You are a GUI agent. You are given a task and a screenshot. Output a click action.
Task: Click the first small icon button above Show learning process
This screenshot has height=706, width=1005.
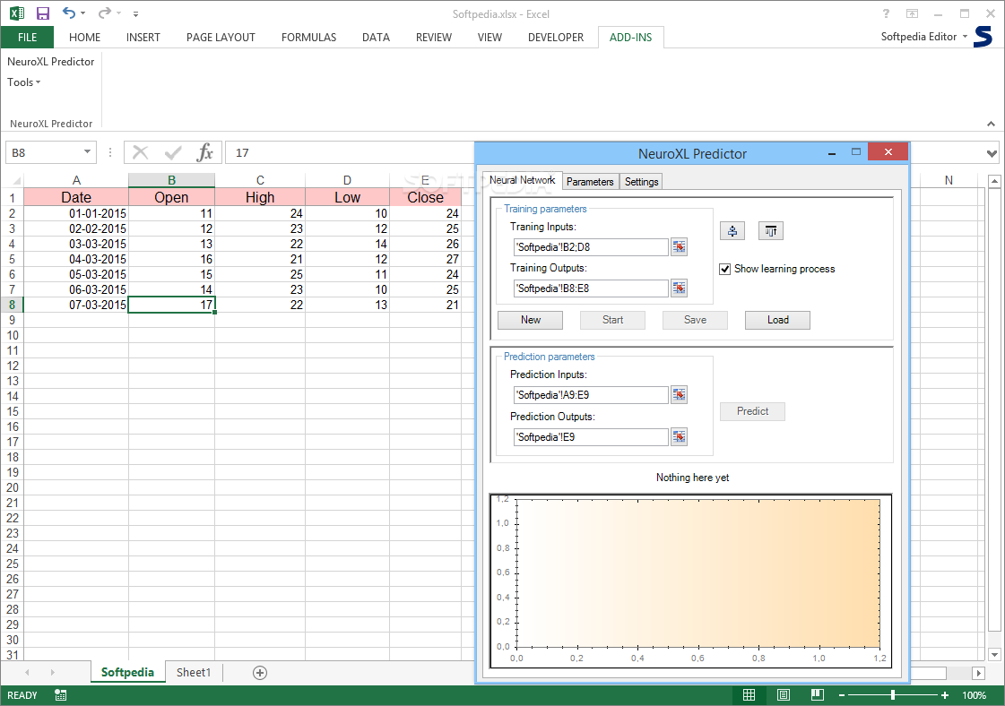point(732,230)
